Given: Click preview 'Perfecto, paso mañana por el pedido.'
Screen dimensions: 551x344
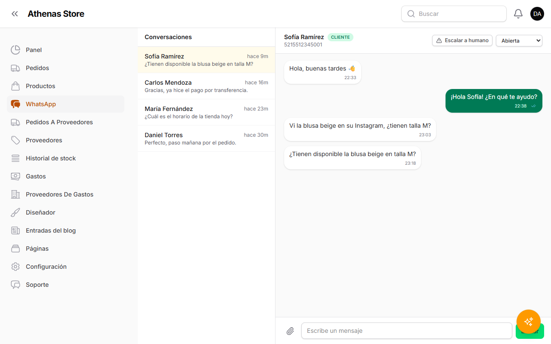Looking at the screenshot, I should [190, 143].
